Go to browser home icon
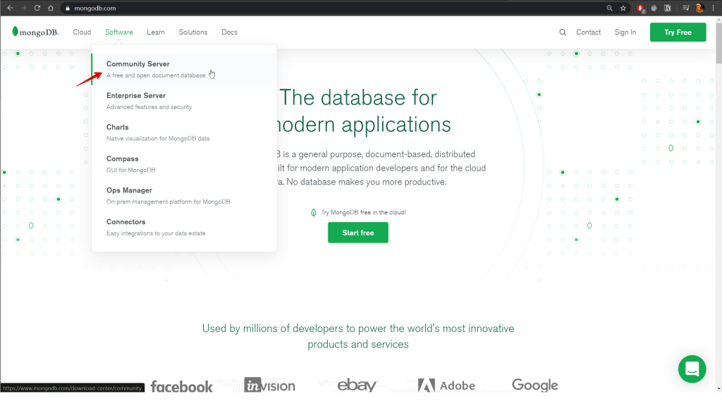The image size is (722, 406). (51, 8)
